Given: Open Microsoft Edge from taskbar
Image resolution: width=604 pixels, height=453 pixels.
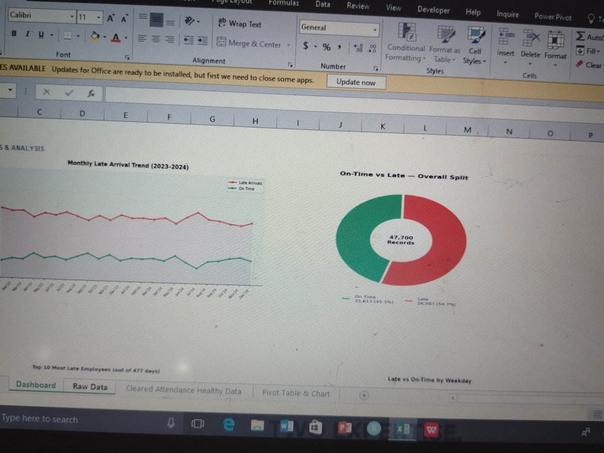Looking at the screenshot, I should [x=229, y=425].
